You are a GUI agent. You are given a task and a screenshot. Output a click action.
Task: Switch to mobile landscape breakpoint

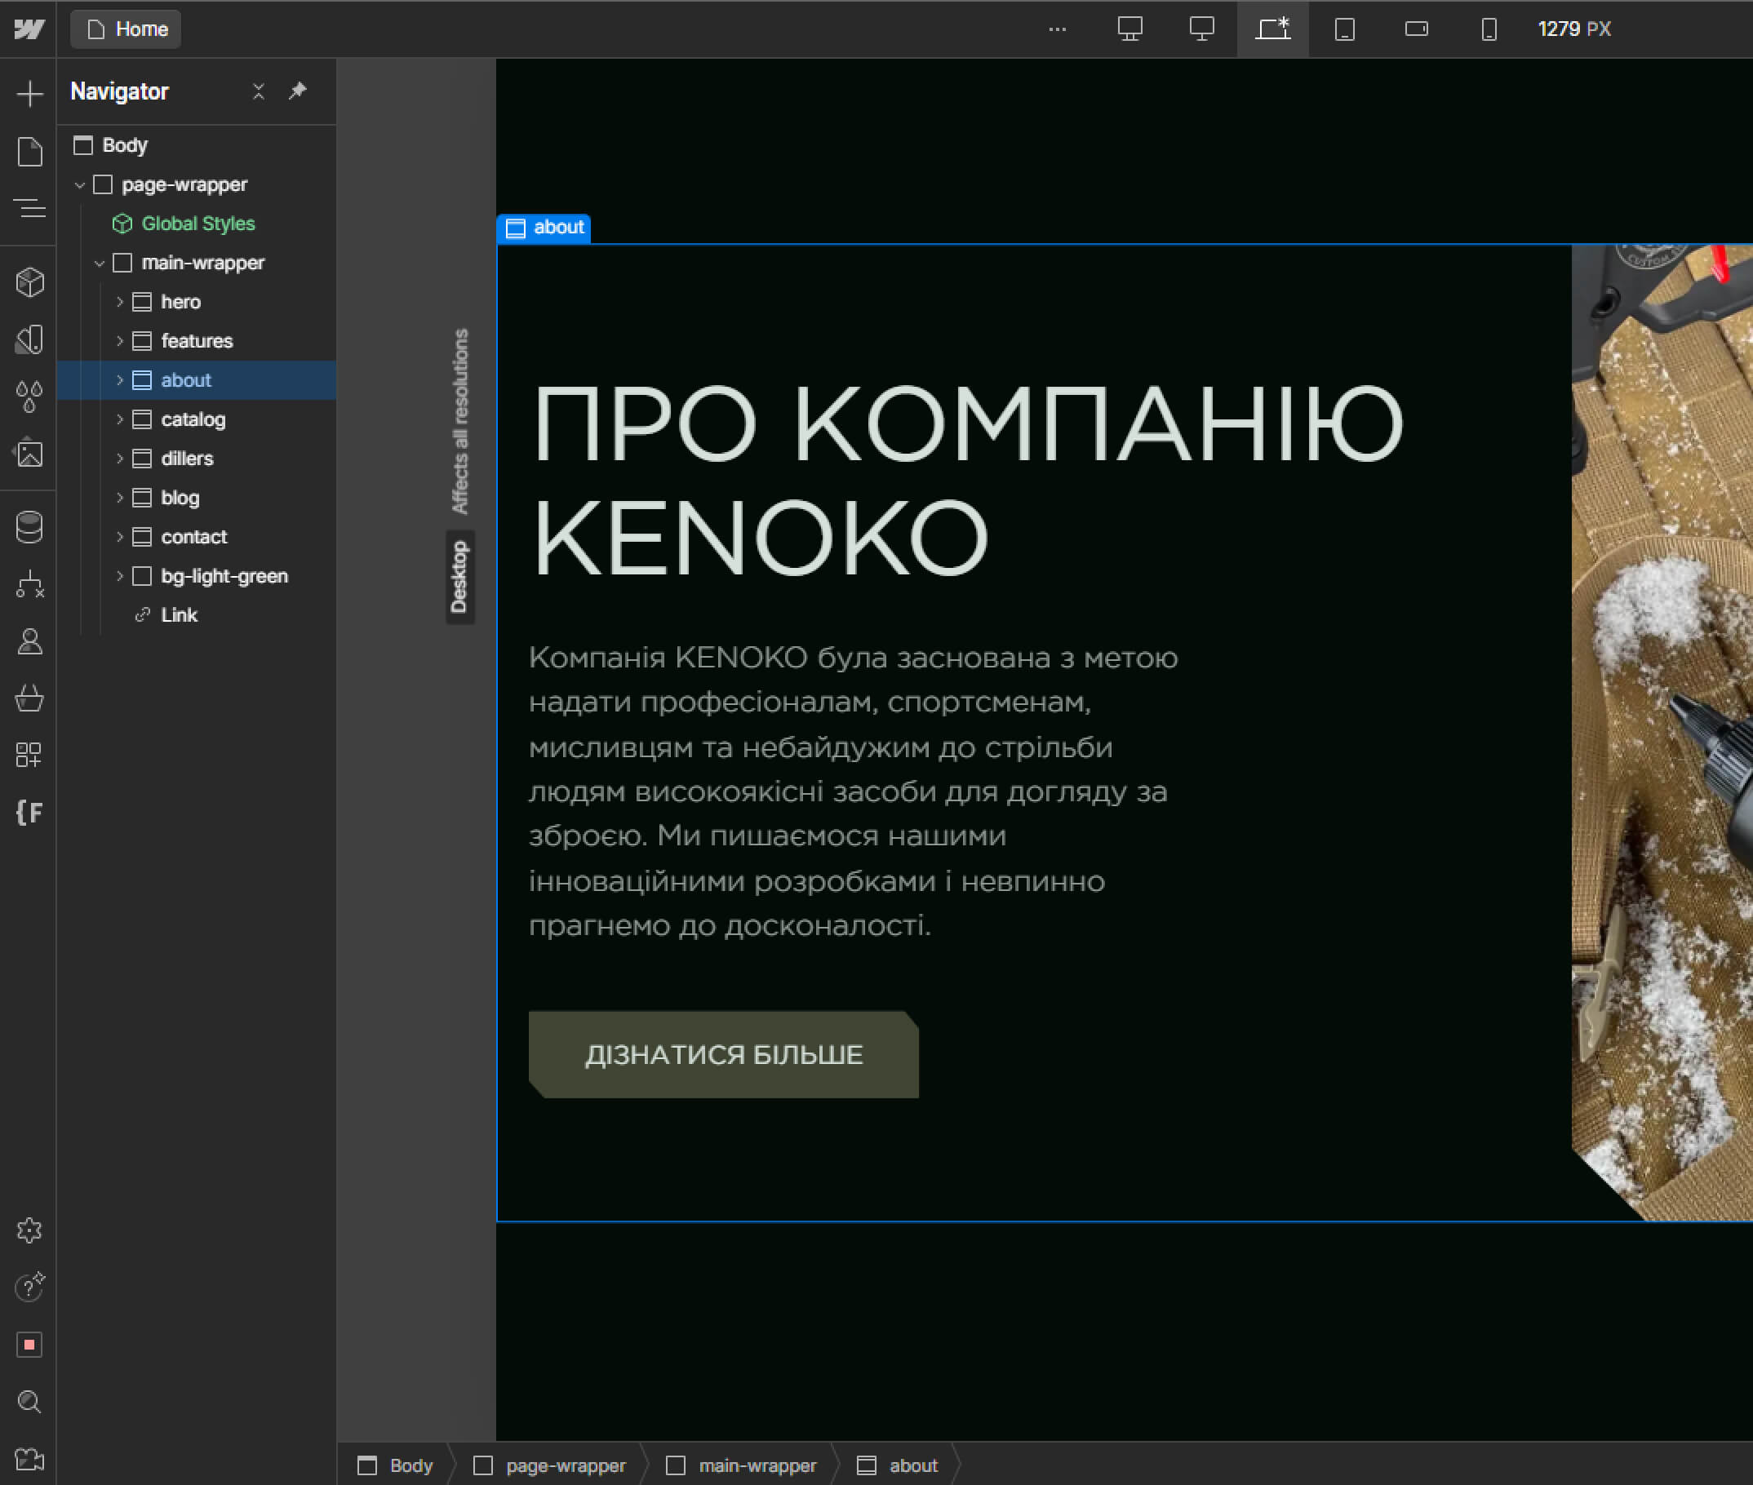click(x=1417, y=29)
